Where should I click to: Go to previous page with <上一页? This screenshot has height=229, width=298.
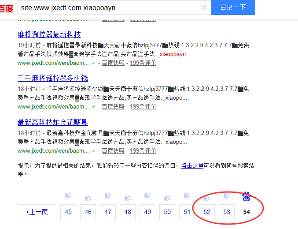click(37, 212)
